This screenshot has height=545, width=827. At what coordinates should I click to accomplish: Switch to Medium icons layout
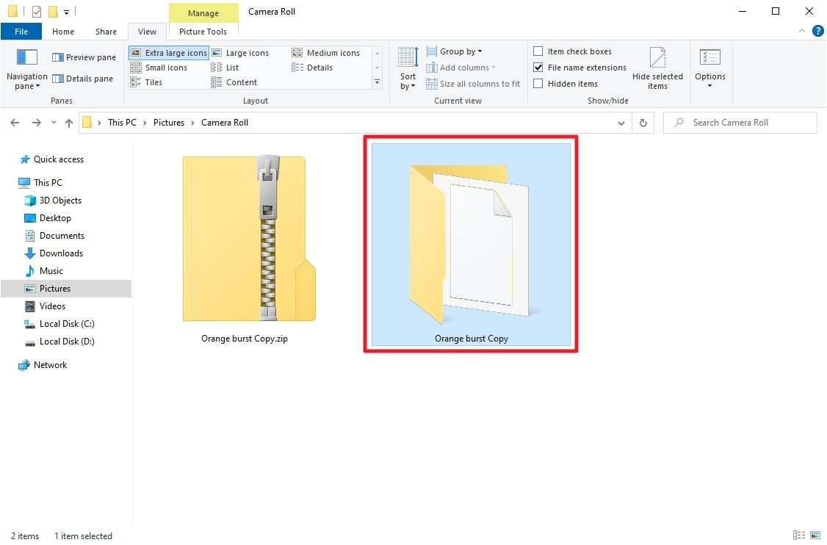(x=326, y=53)
